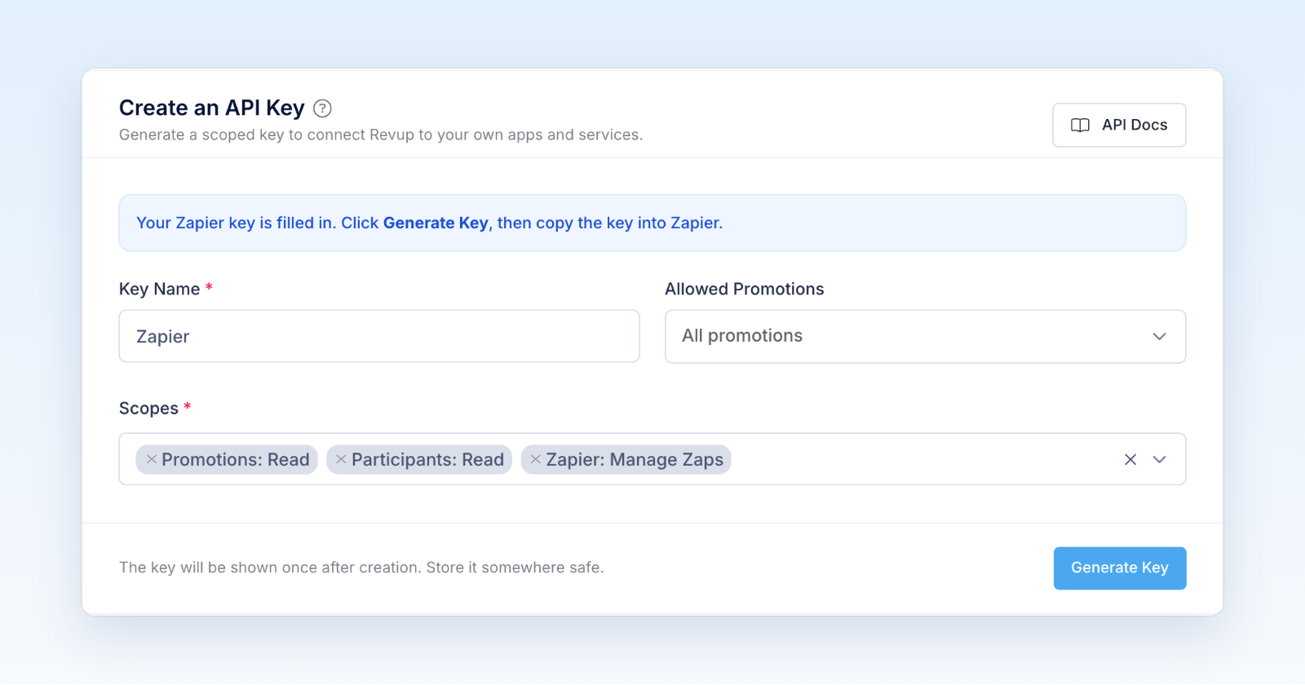1305x685 pixels.
Task: Click the help icon beside Create an API Key
Action: [323, 108]
